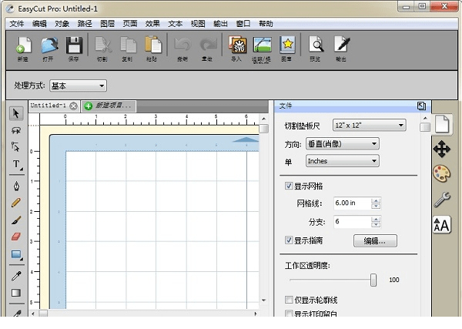
Task: Select the Eraser tool
Action: tap(16, 237)
